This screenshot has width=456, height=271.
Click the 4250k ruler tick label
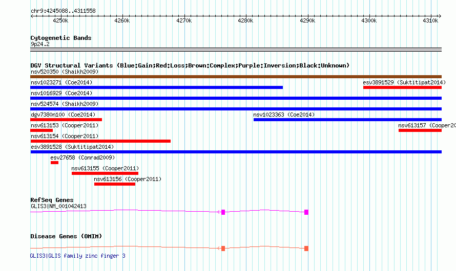(61, 20)
